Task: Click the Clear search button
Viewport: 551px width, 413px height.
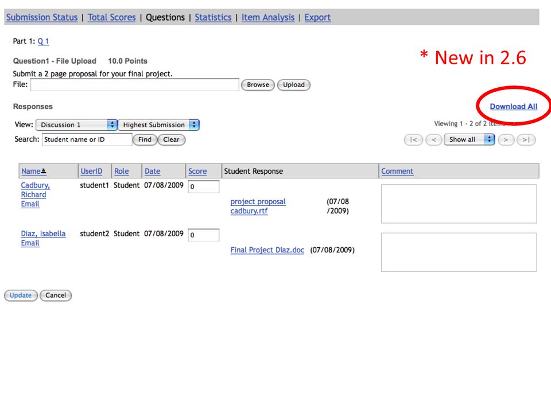Action: pyautogui.click(x=171, y=139)
